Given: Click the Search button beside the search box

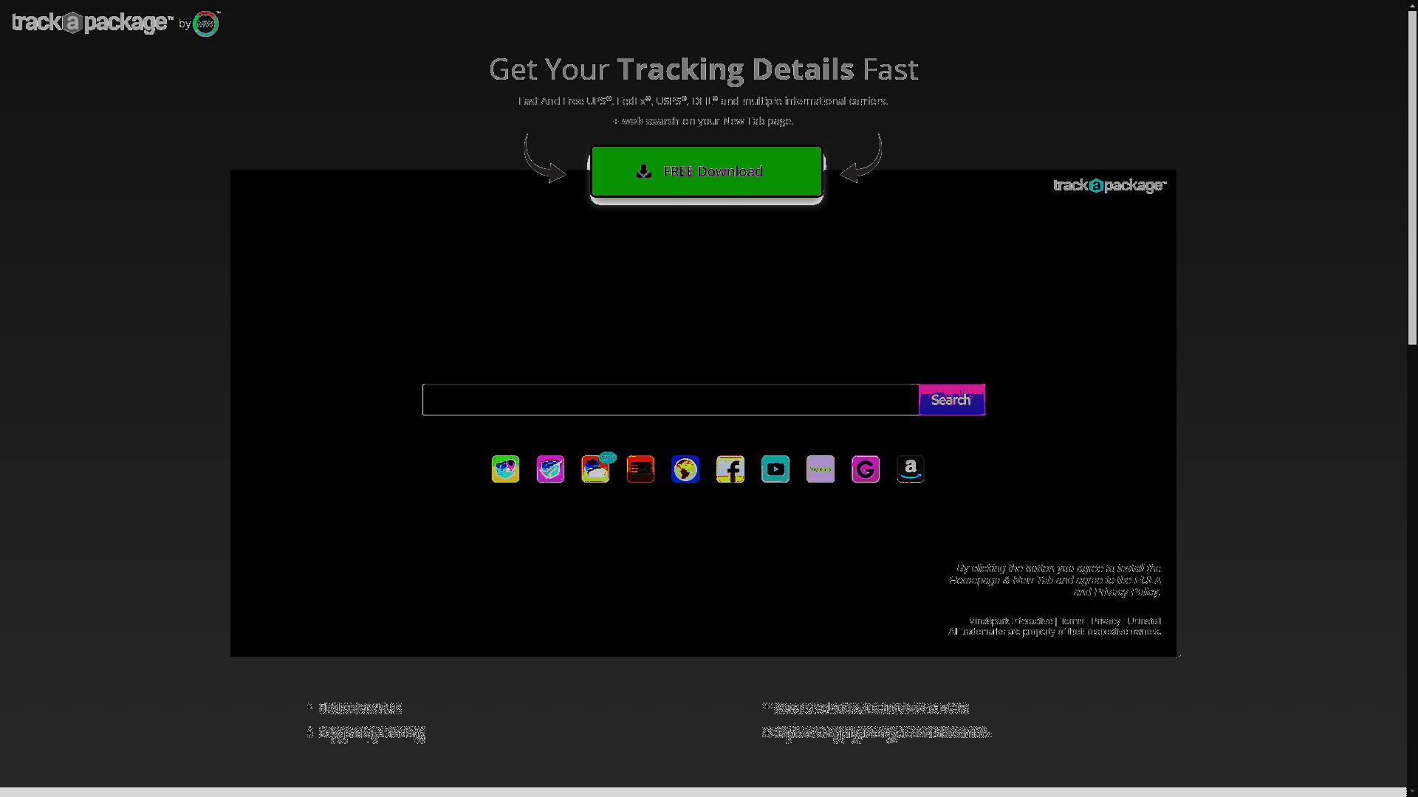Looking at the screenshot, I should point(952,399).
